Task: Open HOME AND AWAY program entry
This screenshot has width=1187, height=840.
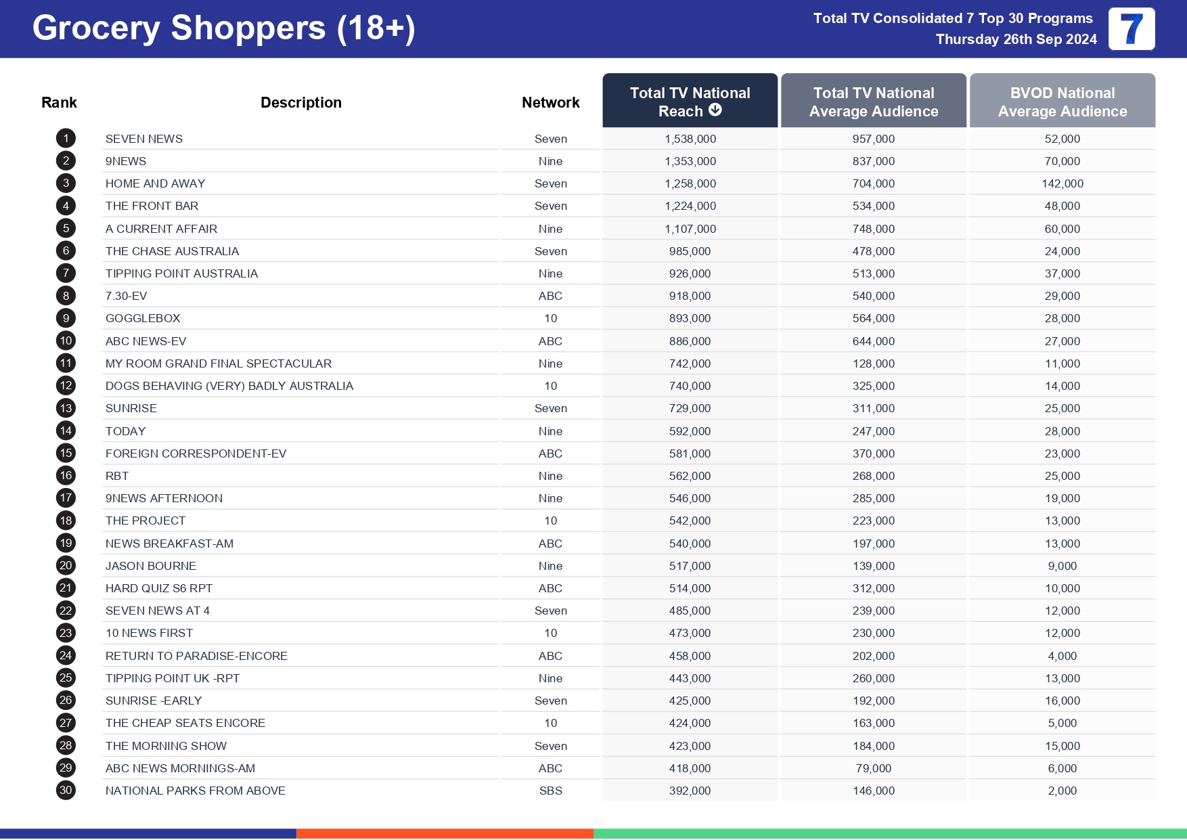Action: (155, 183)
